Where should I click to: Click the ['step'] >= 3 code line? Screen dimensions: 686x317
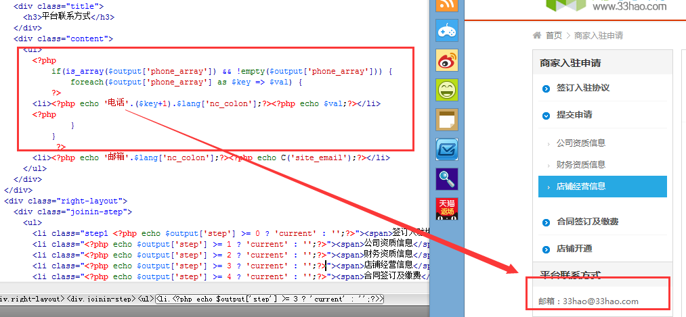click(x=230, y=266)
